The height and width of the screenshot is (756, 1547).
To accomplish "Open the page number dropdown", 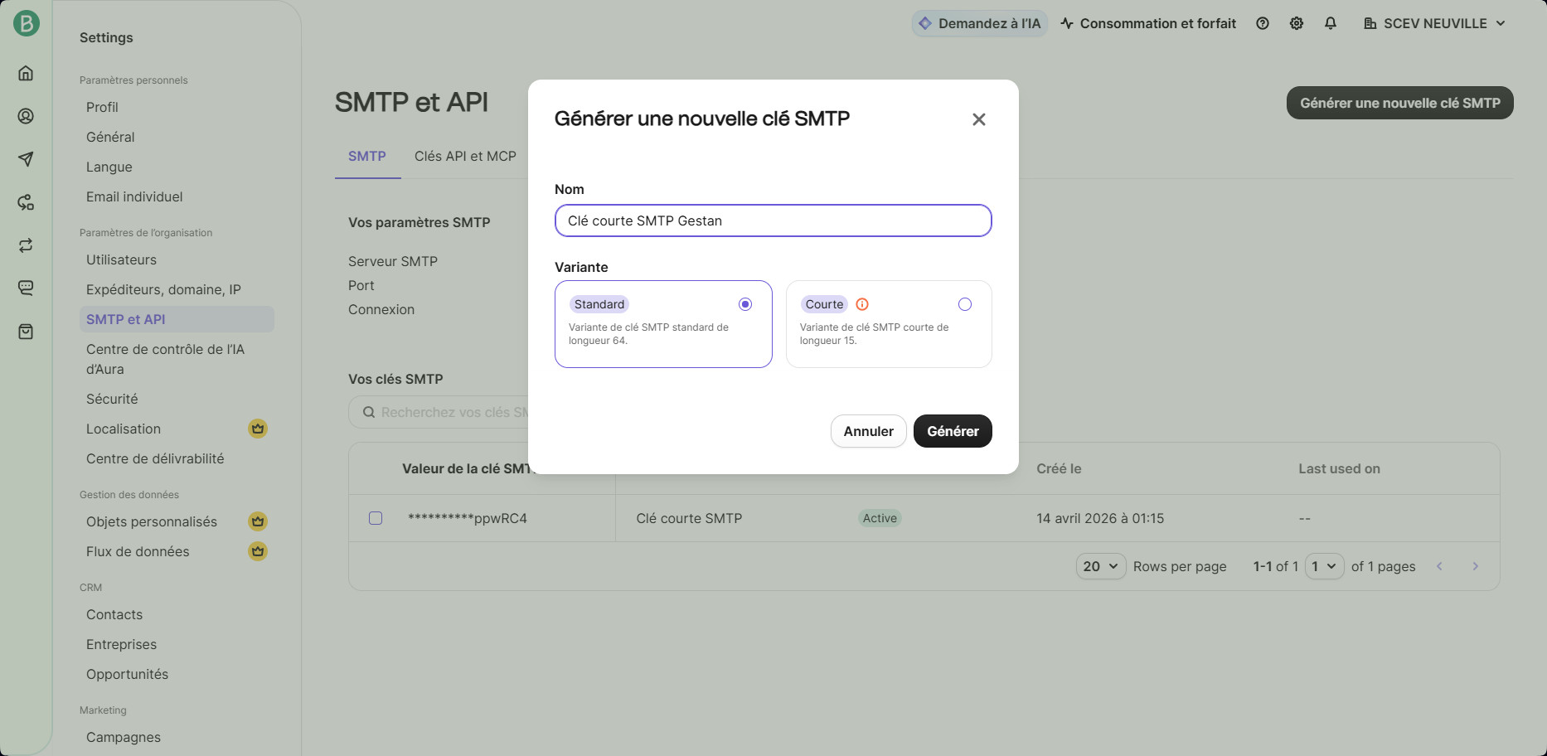I will [x=1323, y=566].
